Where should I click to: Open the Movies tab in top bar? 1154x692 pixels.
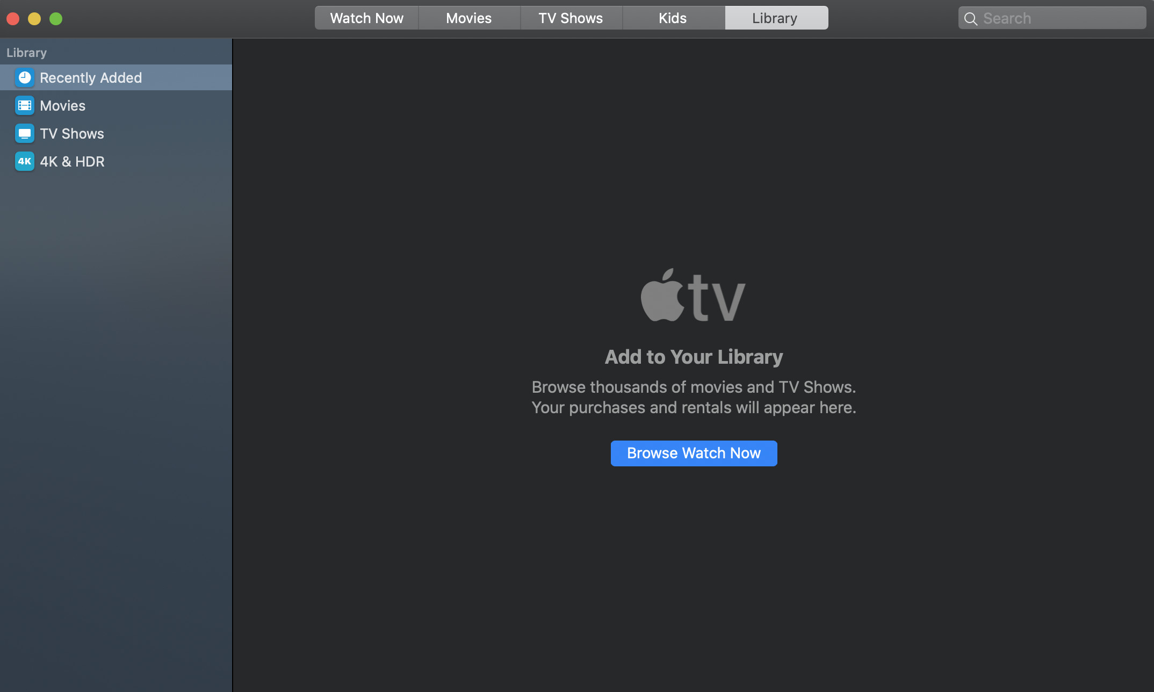point(469,18)
